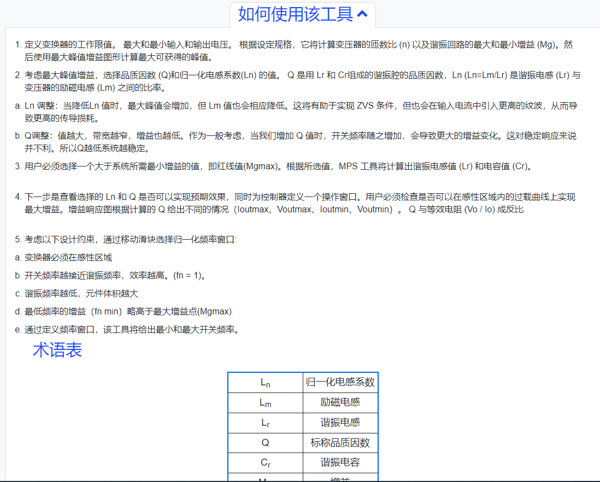The image size is (600, 482).
Task: Select the 谐振电感 table cell
Action: point(340,423)
